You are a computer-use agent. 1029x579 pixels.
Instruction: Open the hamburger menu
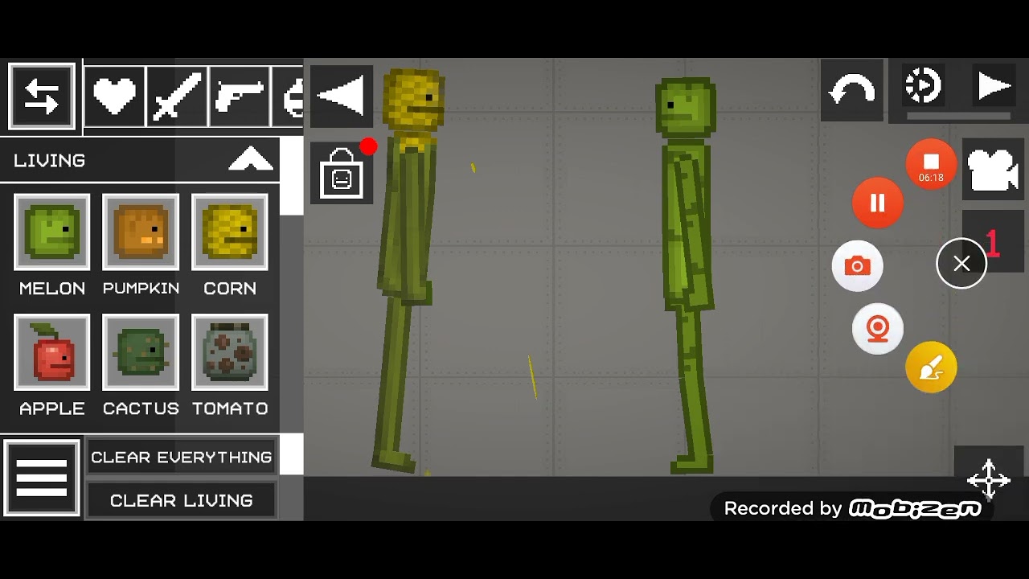point(42,478)
